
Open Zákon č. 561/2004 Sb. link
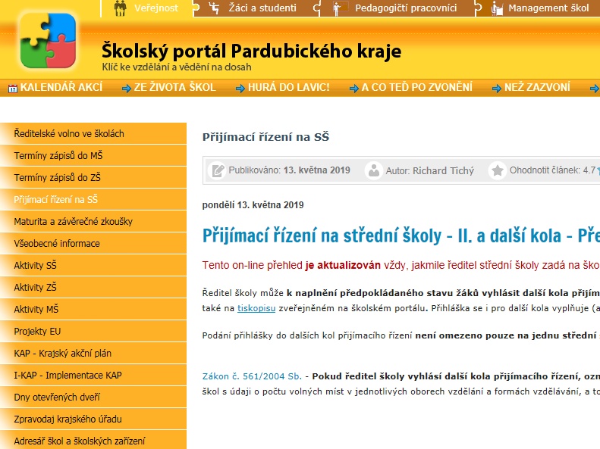[x=252, y=376]
